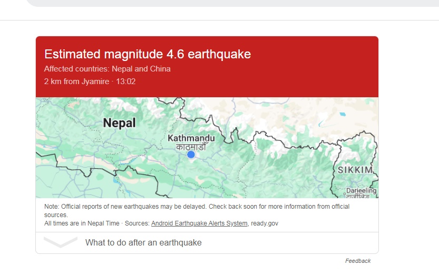Click the SIKKIM region label on the map
The image size is (439, 276).
[x=355, y=170]
